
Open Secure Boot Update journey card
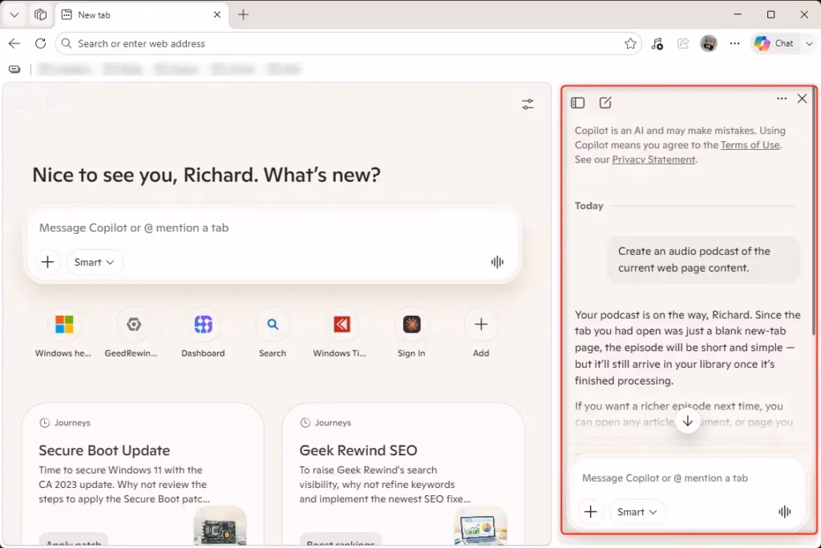pyautogui.click(x=143, y=475)
